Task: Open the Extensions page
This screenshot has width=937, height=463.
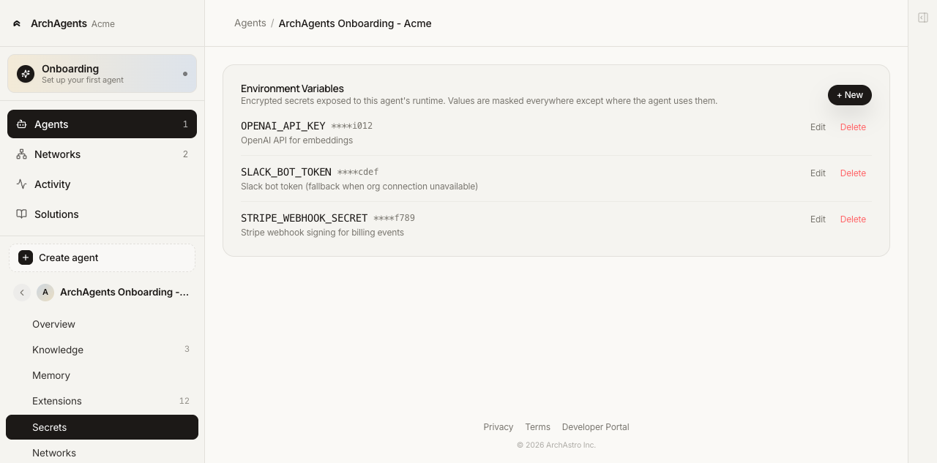Action: 102,401
